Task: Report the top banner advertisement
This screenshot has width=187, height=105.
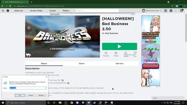Action: (133, 14)
